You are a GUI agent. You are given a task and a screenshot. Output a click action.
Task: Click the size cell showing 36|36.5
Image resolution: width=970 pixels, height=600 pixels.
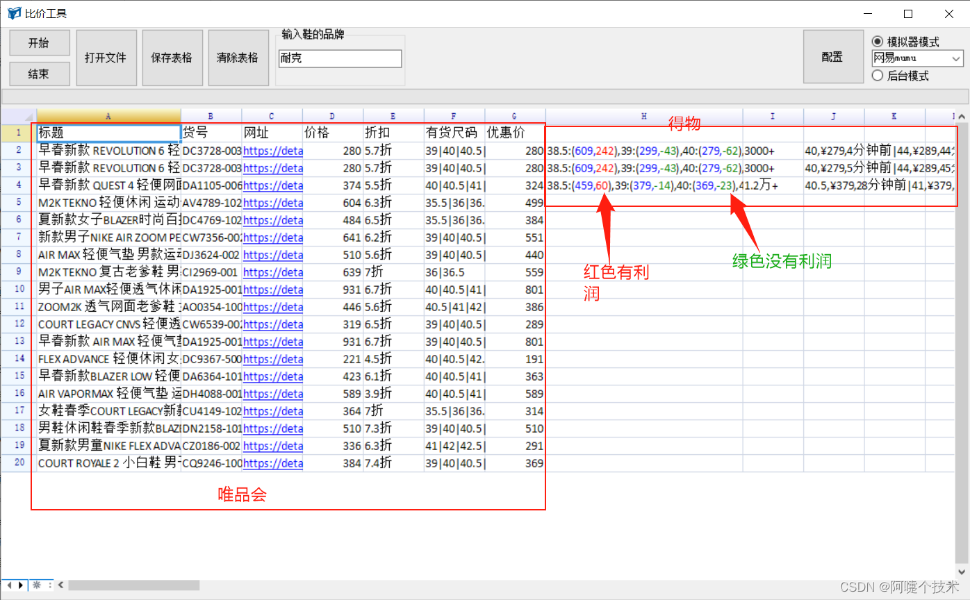454,272
